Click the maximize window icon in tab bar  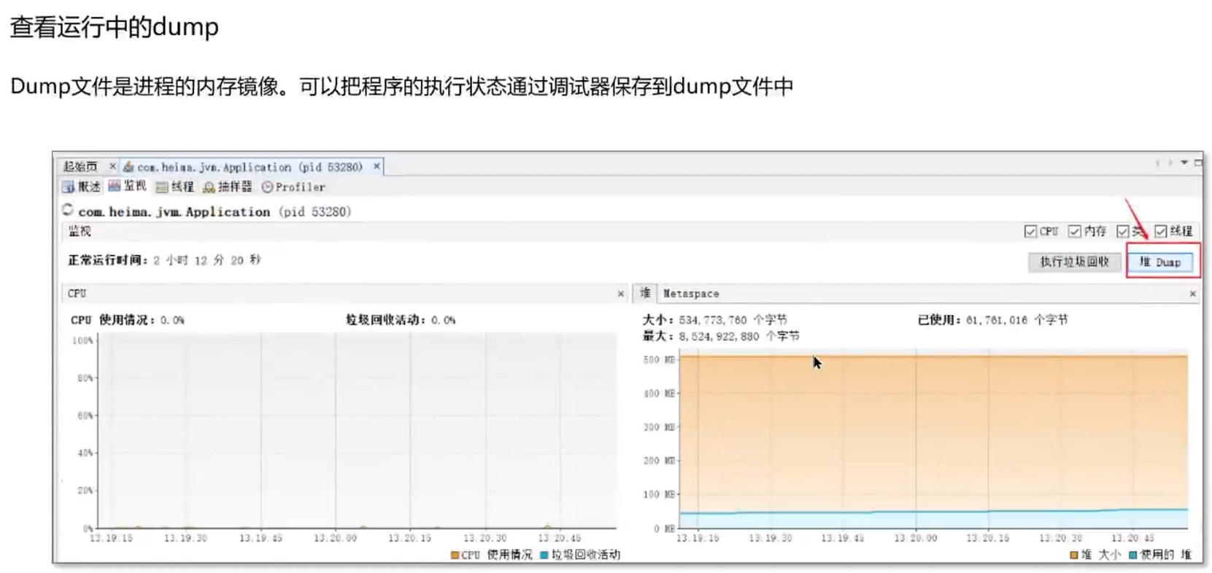coord(1197,163)
